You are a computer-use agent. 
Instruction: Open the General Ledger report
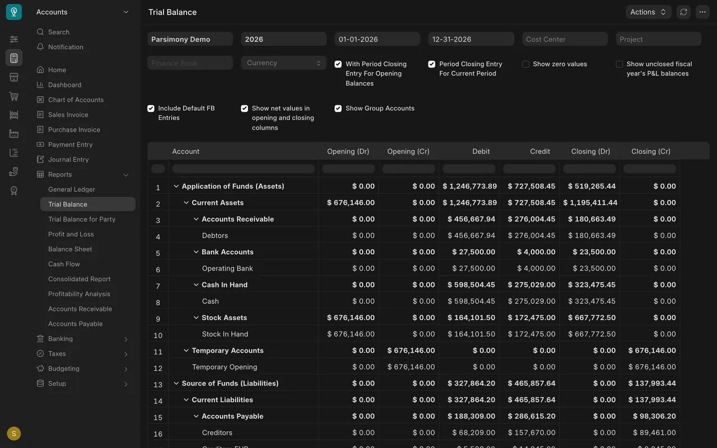[x=72, y=189]
